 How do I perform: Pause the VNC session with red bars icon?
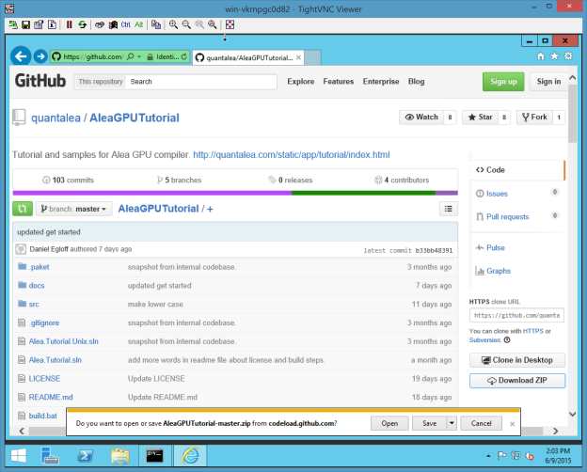tap(69, 24)
